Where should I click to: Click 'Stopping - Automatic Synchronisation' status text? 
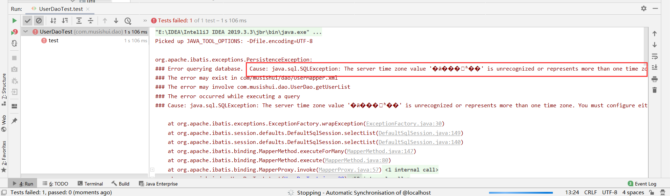tap(364, 193)
